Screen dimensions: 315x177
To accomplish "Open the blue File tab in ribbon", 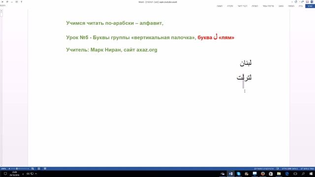I will (x=310, y=6).
